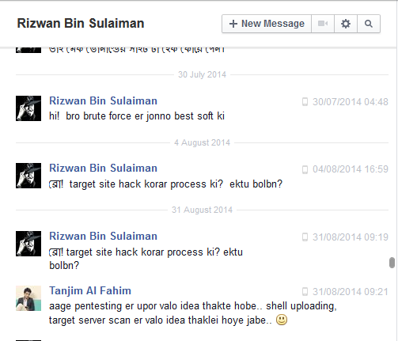Click mobile icon next to 30/07/2014 04:48
Screen dimensions: 398x341
(x=305, y=102)
